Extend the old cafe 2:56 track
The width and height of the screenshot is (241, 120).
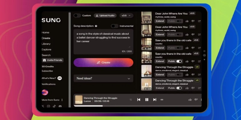[160, 48]
